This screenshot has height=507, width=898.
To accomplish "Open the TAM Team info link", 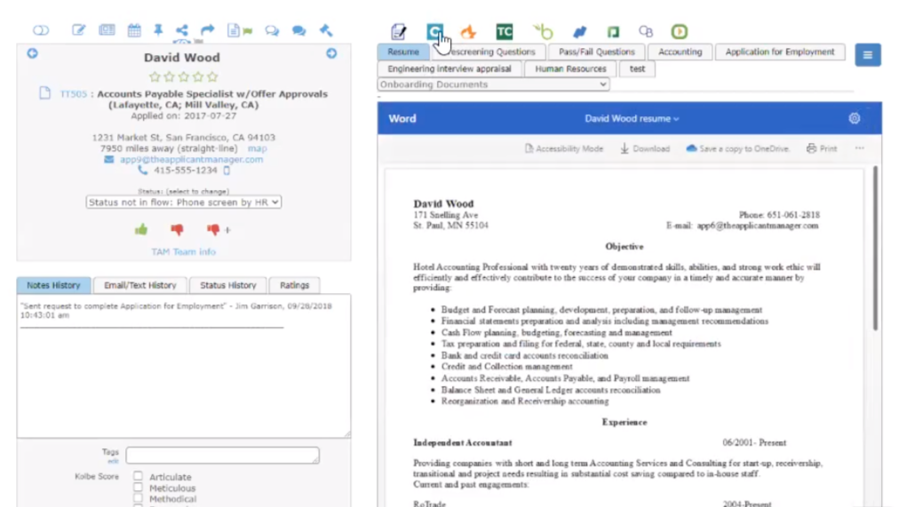I will point(183,252).
